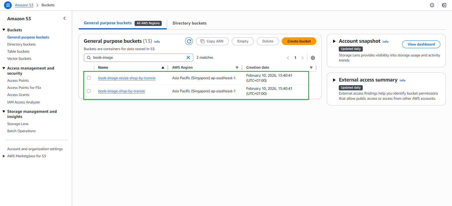Expand AWS Marketplace for S3
The height and width of the screenshot is (206, 452).
point(4,156)
